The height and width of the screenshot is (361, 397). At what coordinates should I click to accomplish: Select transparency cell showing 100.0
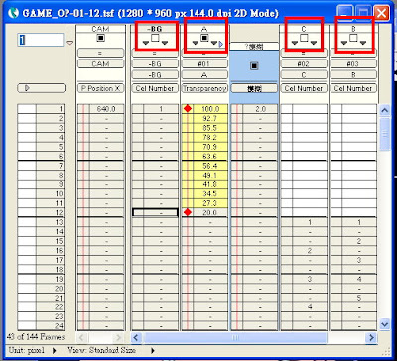pos(210,109)
